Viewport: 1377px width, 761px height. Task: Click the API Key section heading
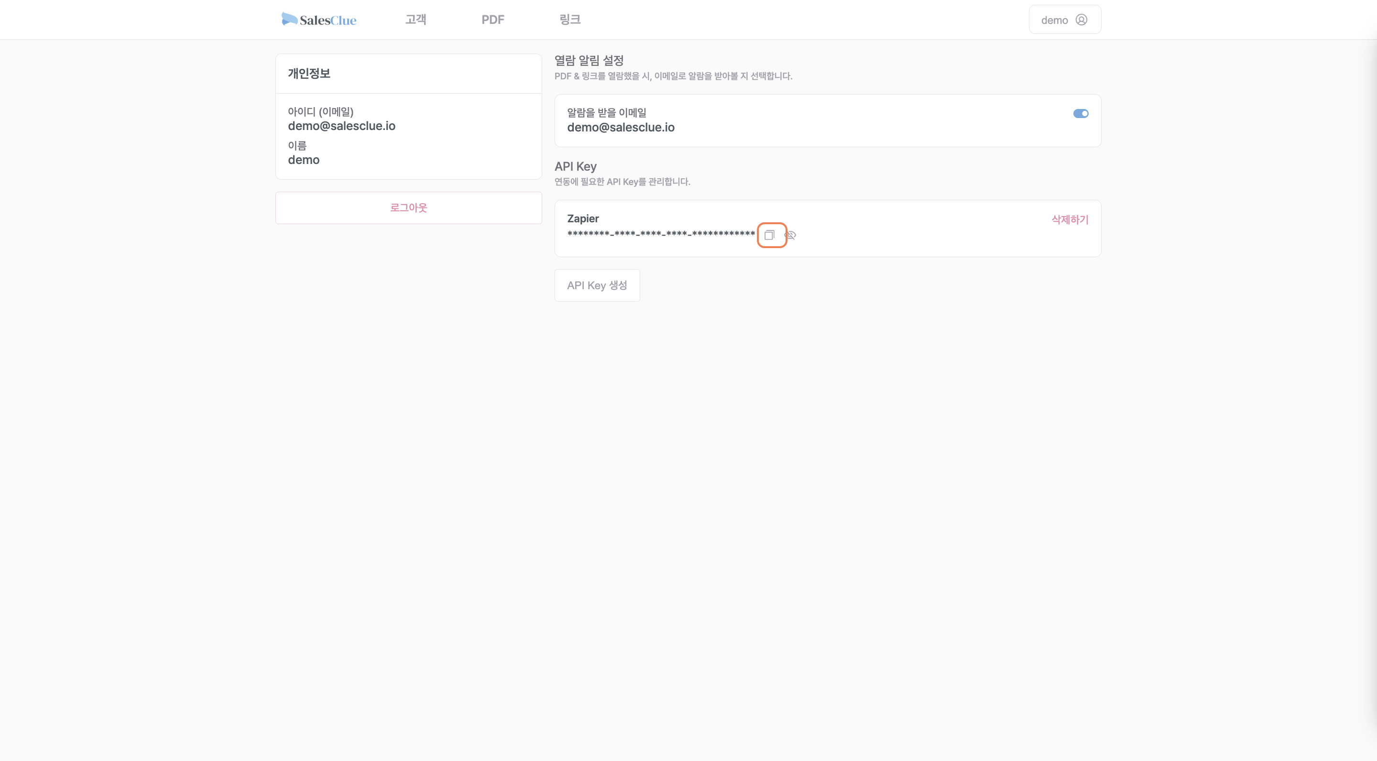[575, 167]
